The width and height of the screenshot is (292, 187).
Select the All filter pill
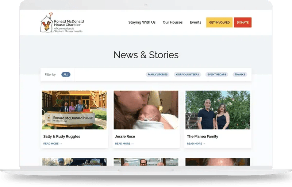tap(66, 74)
